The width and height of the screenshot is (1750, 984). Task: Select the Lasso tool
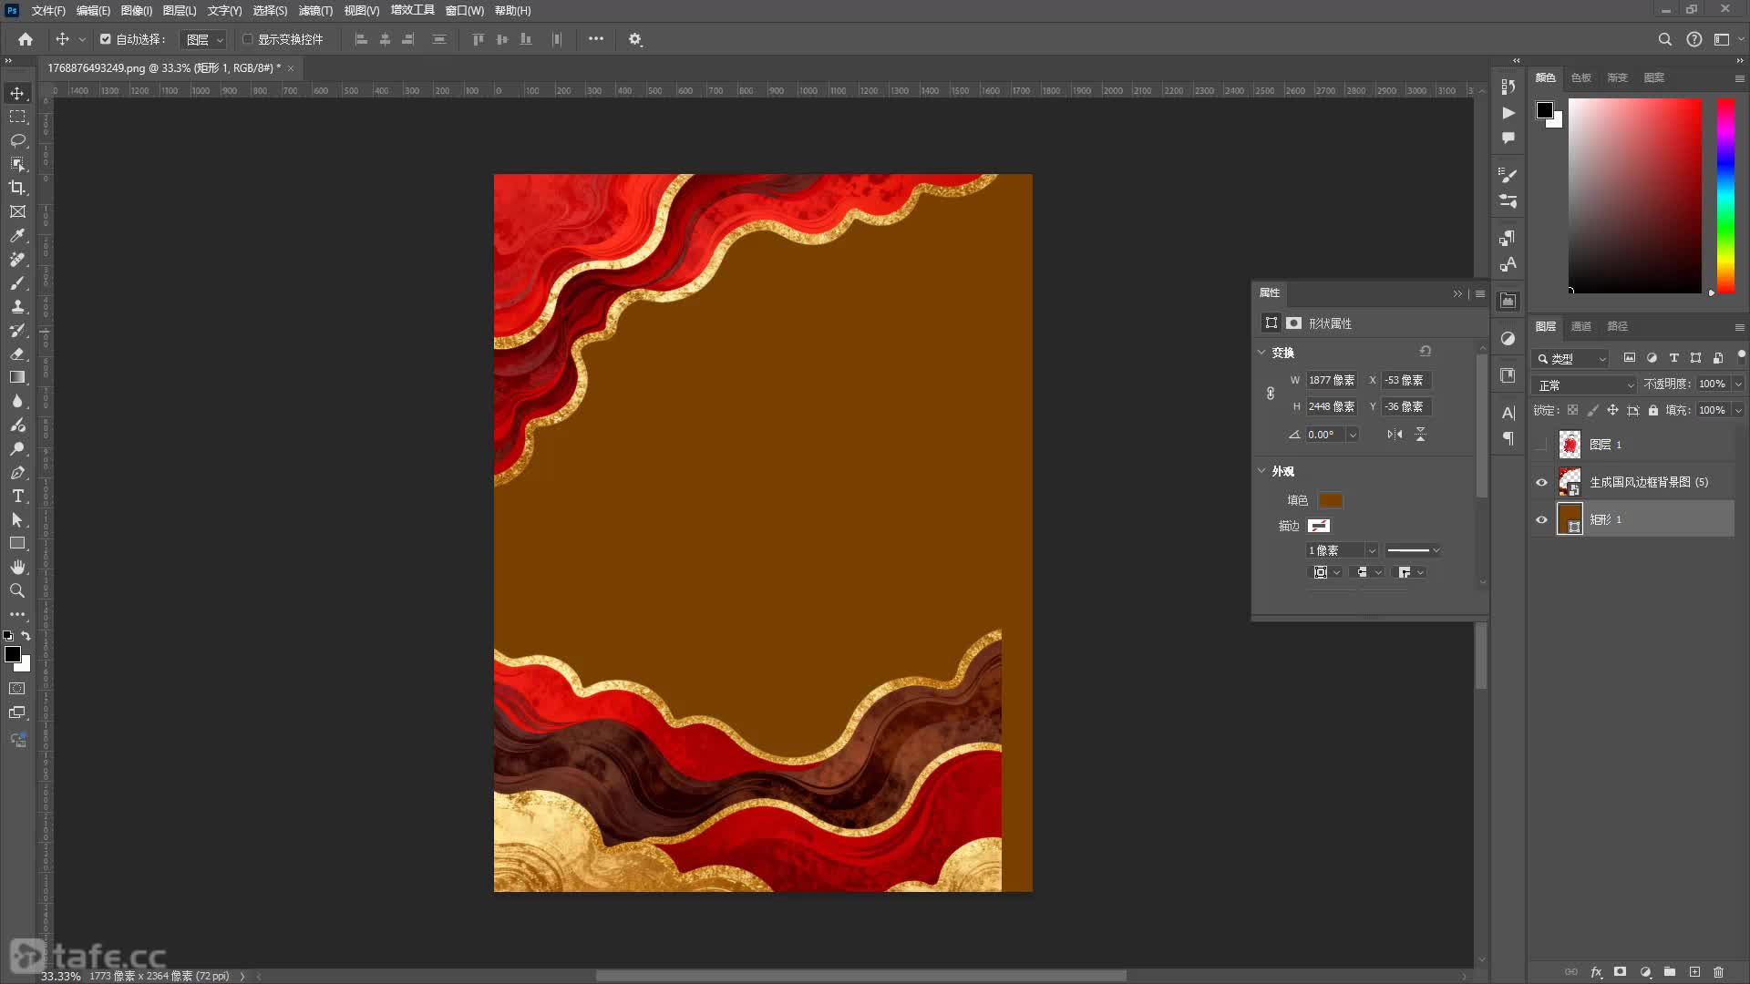17,140
